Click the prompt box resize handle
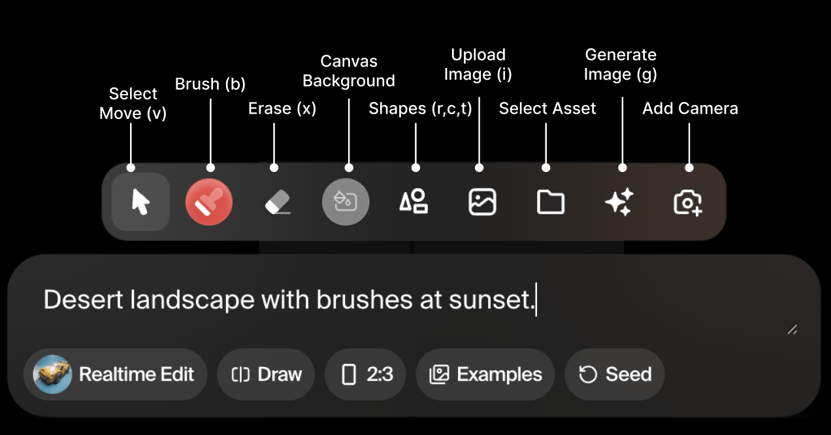The image size is (831, 435). (792, 330)
